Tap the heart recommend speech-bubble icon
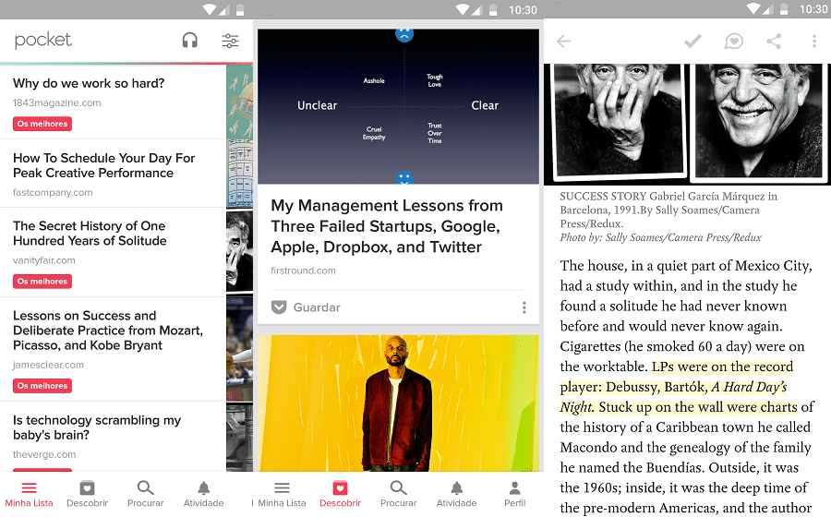Image resolution: width=831 pixels, height=517 pixels. (734, 42)
